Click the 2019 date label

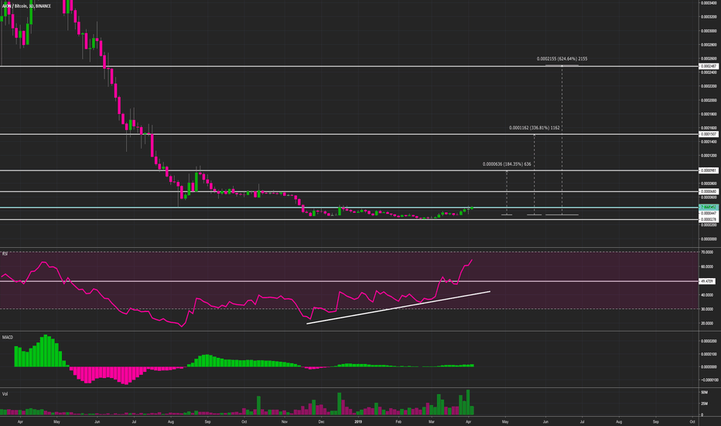(358, 422)
